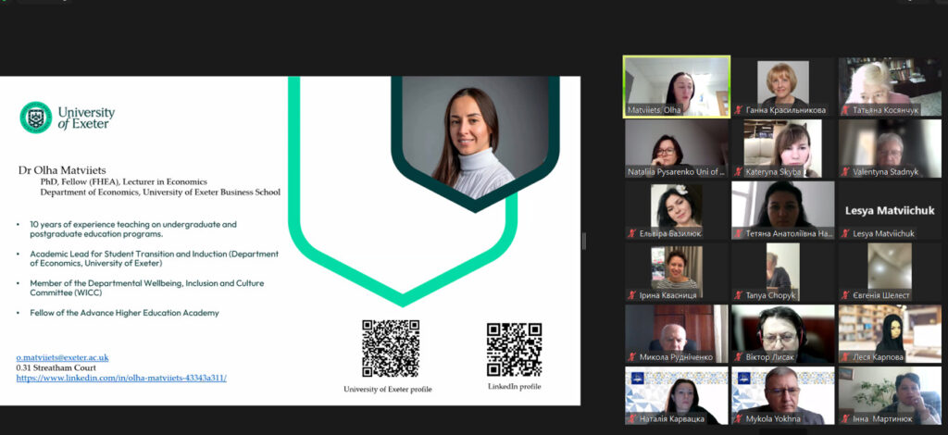The image size is (948, 435).
Task: Click muted mic icon beside Tanya Chopyk
Action: (x=739, y=296)
